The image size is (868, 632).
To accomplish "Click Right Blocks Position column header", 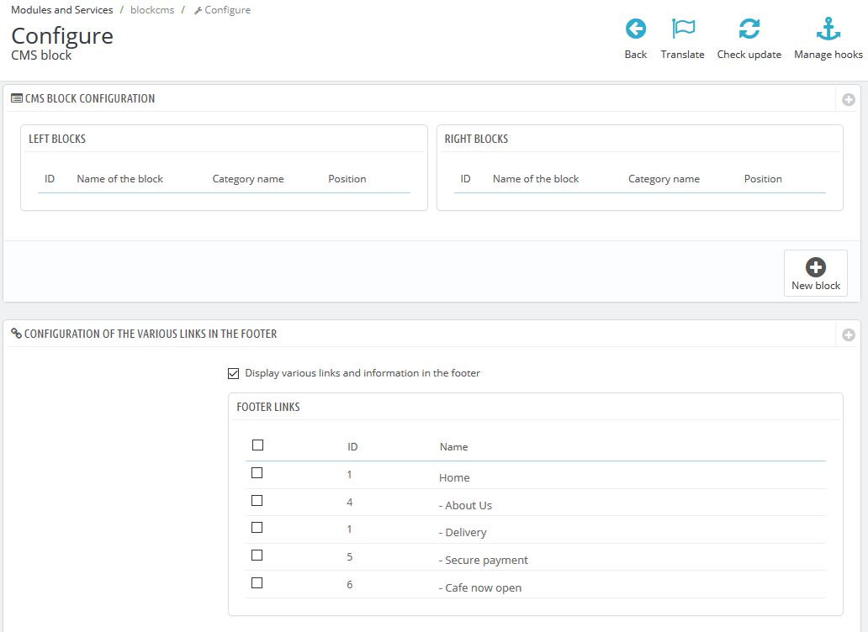I will pyautogui.click(x=763, y=179).
